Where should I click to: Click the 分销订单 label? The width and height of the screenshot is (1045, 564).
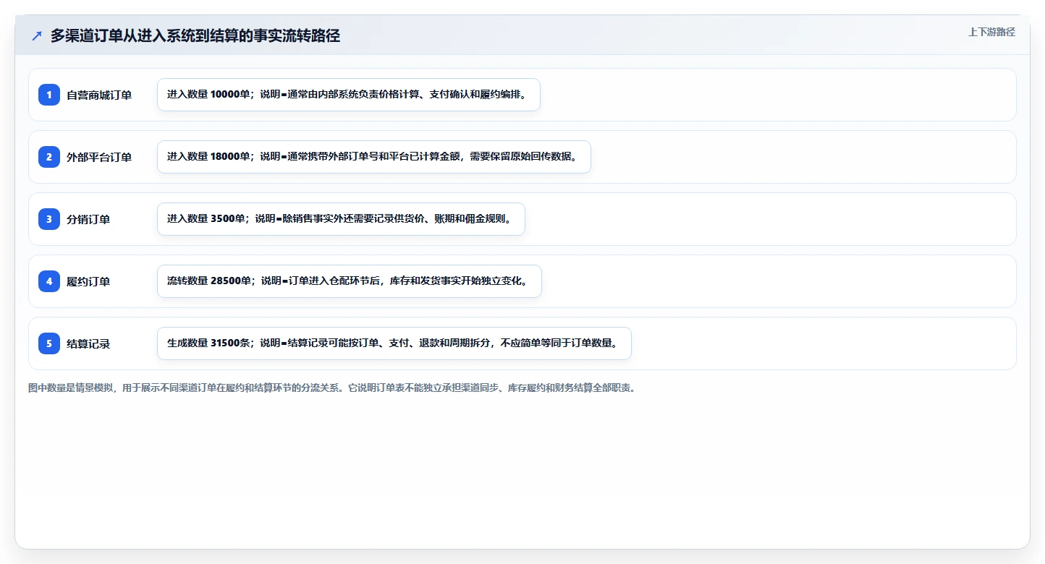[88, 219]
